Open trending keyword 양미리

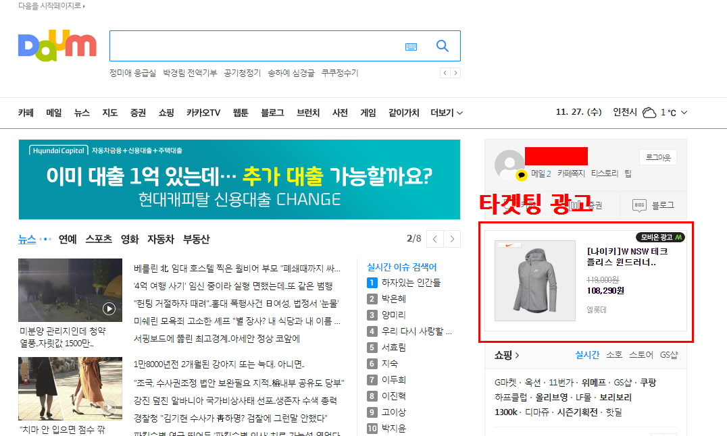(394, 315)
